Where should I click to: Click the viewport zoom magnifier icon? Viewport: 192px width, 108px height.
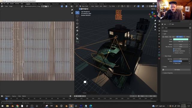click(x=155, y=21)
